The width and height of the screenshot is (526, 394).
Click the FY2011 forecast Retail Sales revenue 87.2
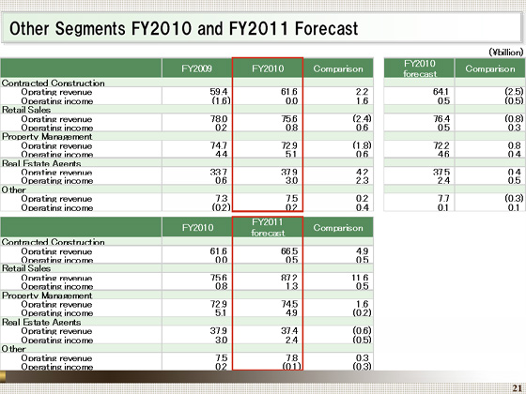tap(289, 278)
